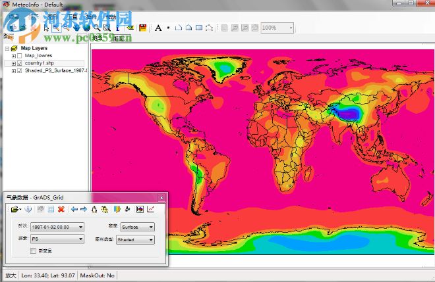Open the 工具 tools menu
This screenshot has width=435, height=282.
73,17
